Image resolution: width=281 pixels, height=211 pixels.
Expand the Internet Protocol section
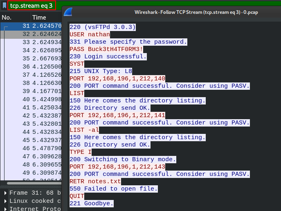(x=4, y=209)
